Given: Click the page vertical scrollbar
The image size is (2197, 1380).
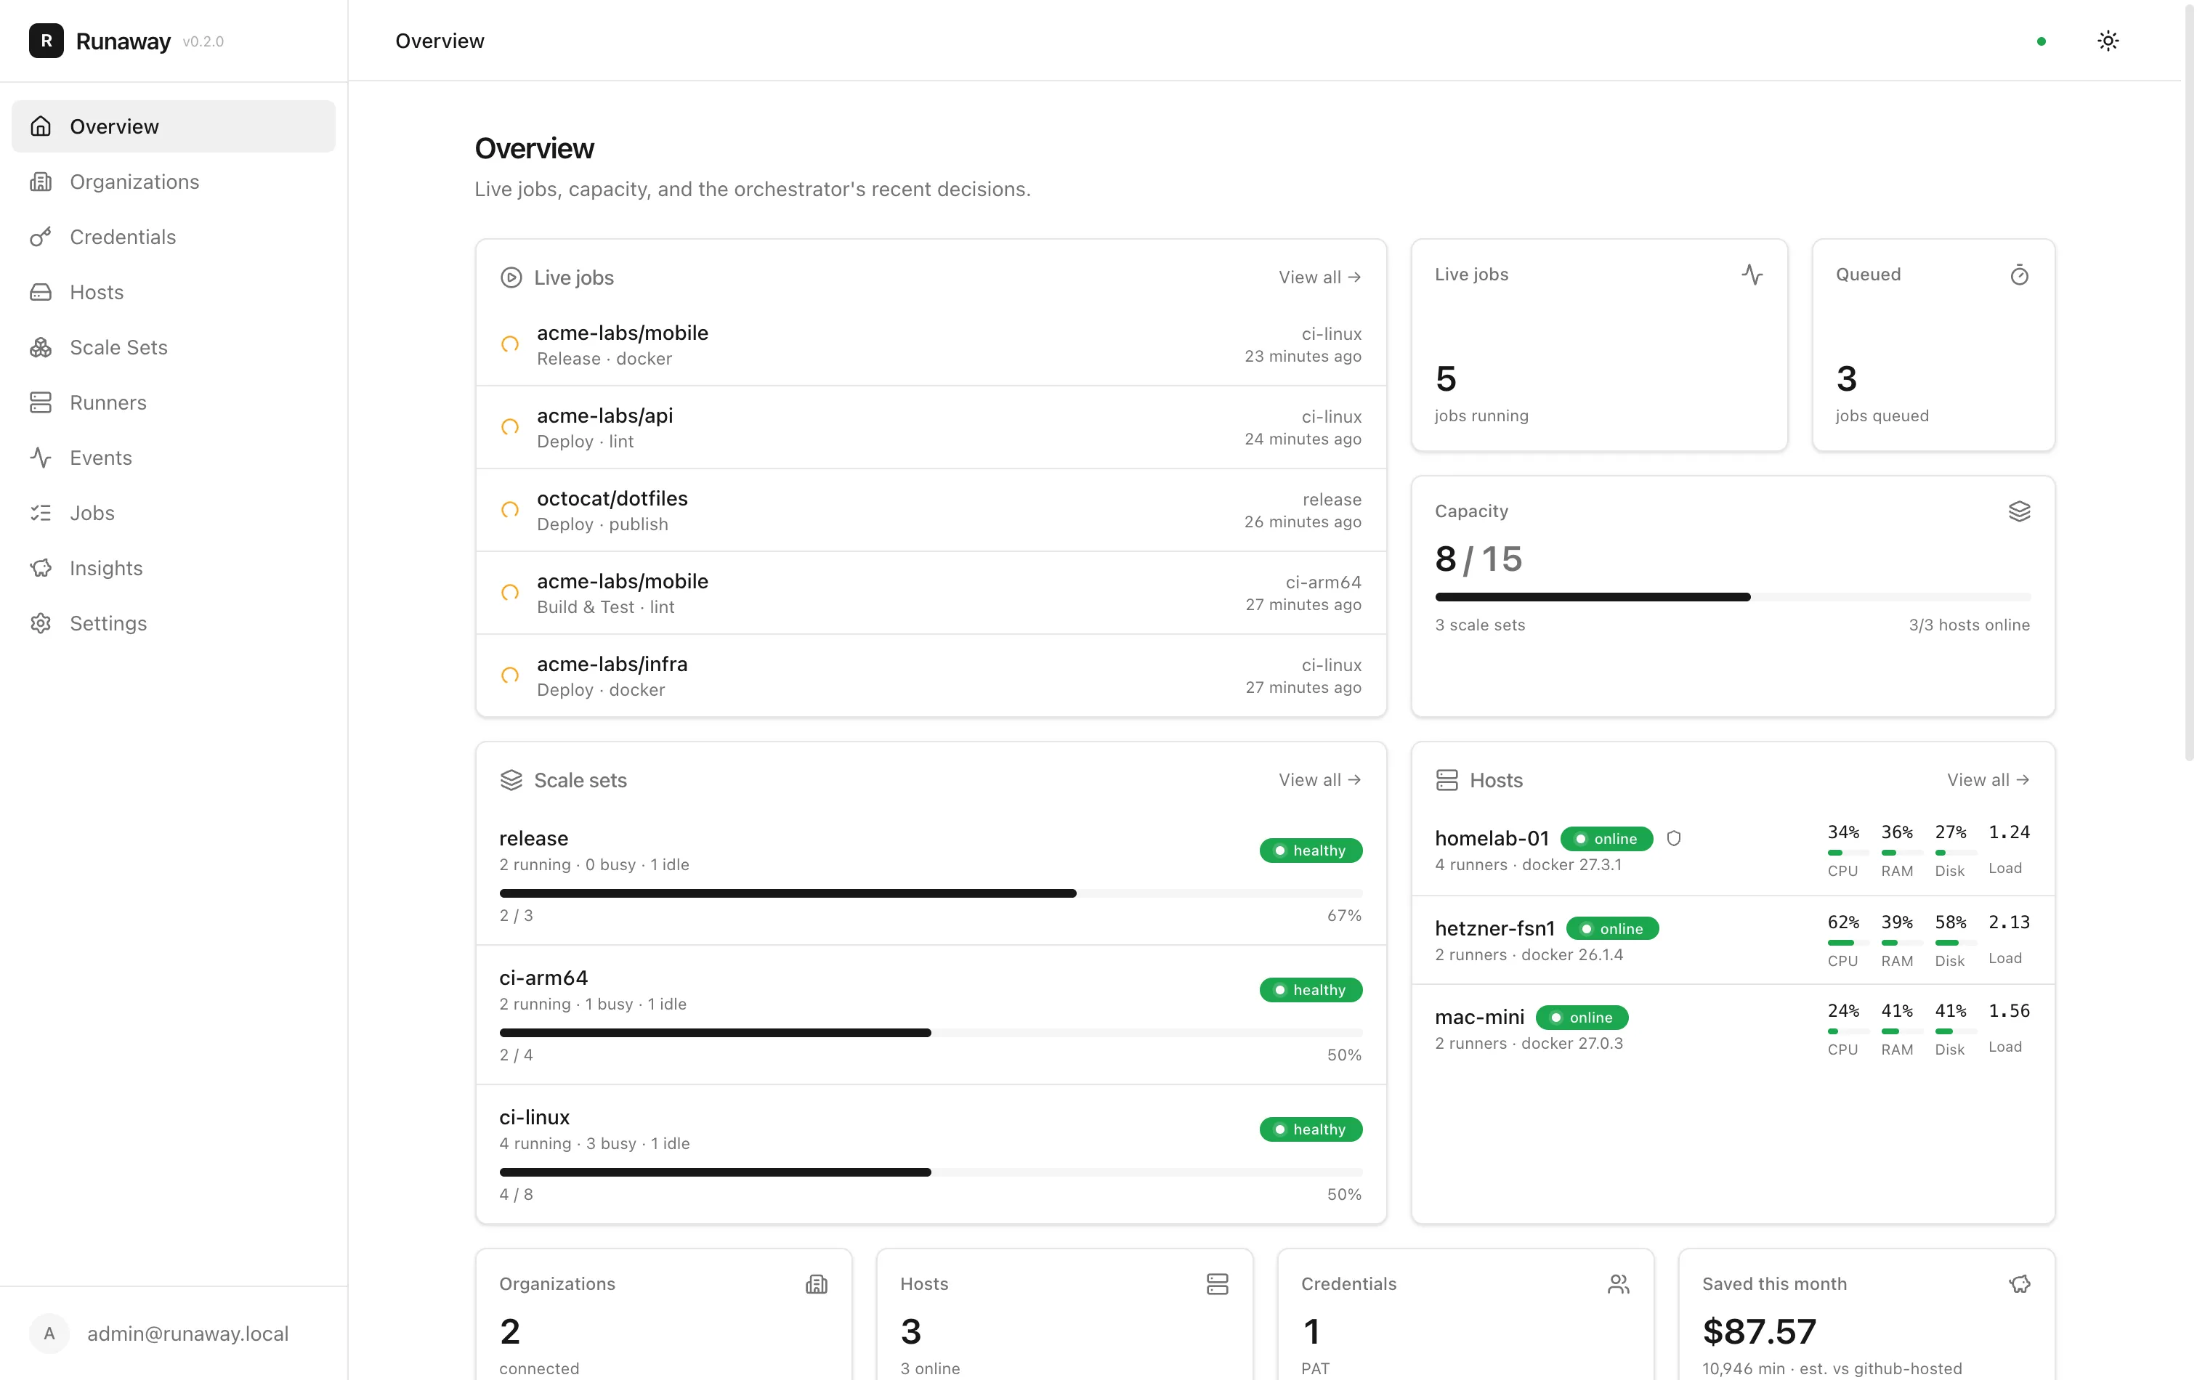Looking at the screenshot, I should (x=2189, y=381).
